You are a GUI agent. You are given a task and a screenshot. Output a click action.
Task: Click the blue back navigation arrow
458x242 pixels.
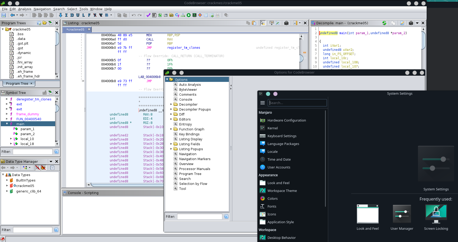tap(12, 15)
